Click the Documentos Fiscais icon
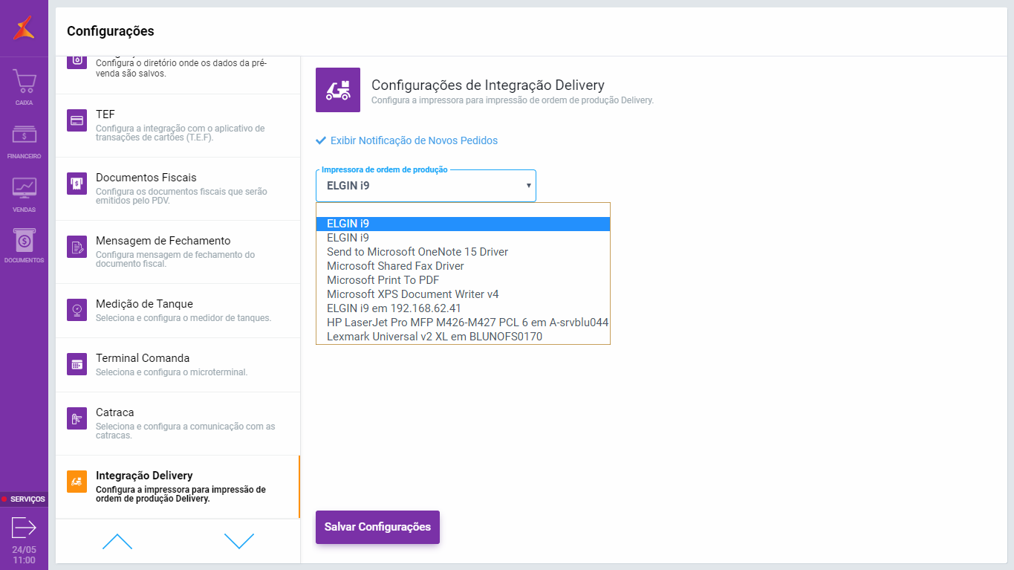The width and height of the screenshot is (1014, 570). 77,184
